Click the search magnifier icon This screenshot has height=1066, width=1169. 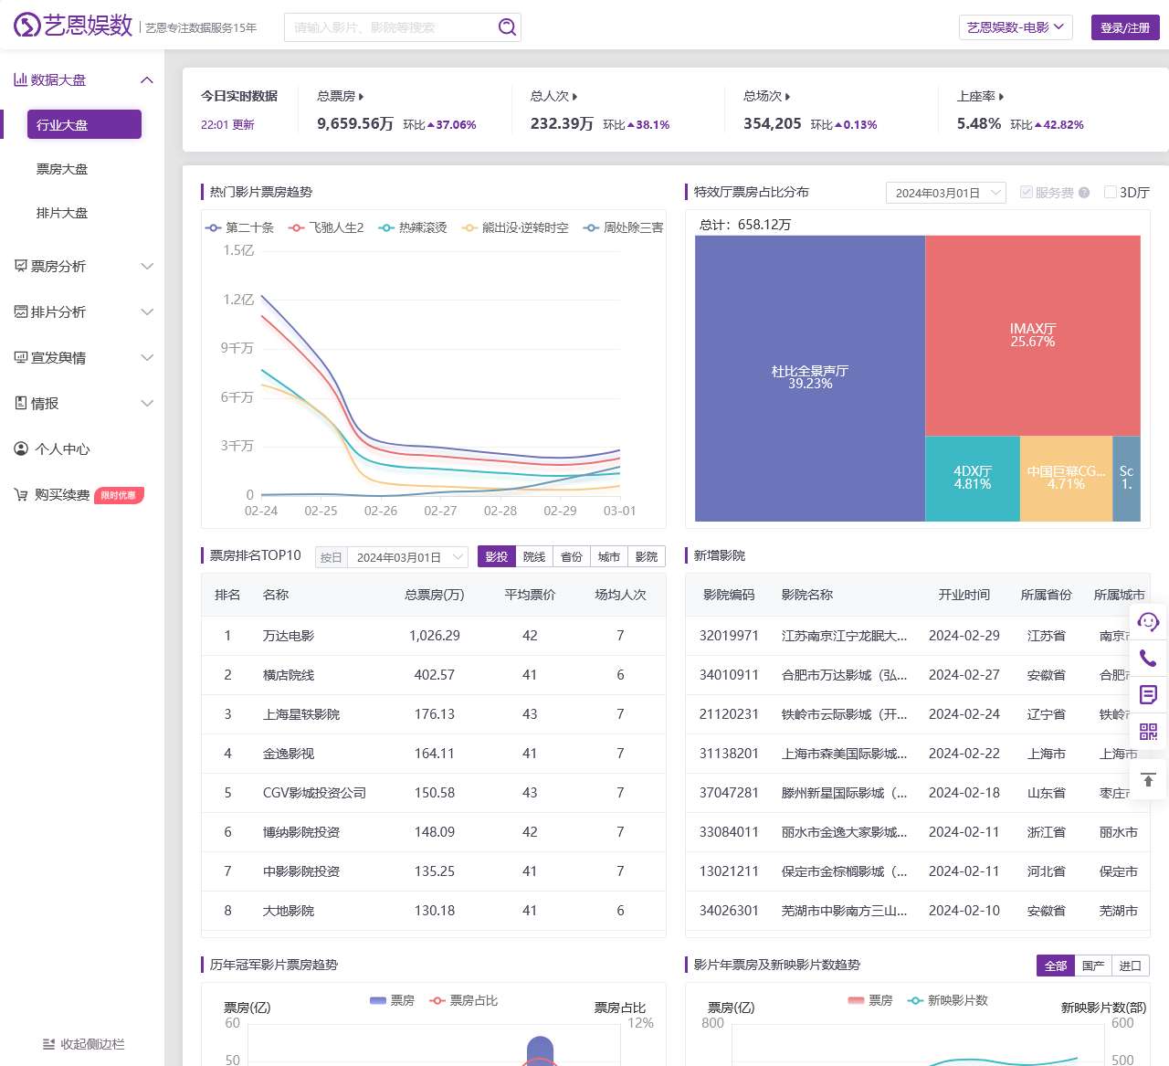[x=507, y=27]
